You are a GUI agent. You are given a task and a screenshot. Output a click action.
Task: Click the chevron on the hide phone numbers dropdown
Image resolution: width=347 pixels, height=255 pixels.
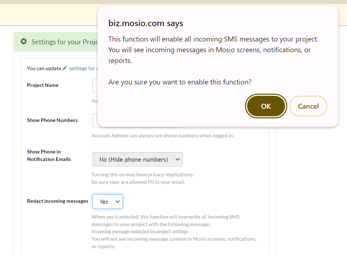pyautogui.click(x=178, y=159)
